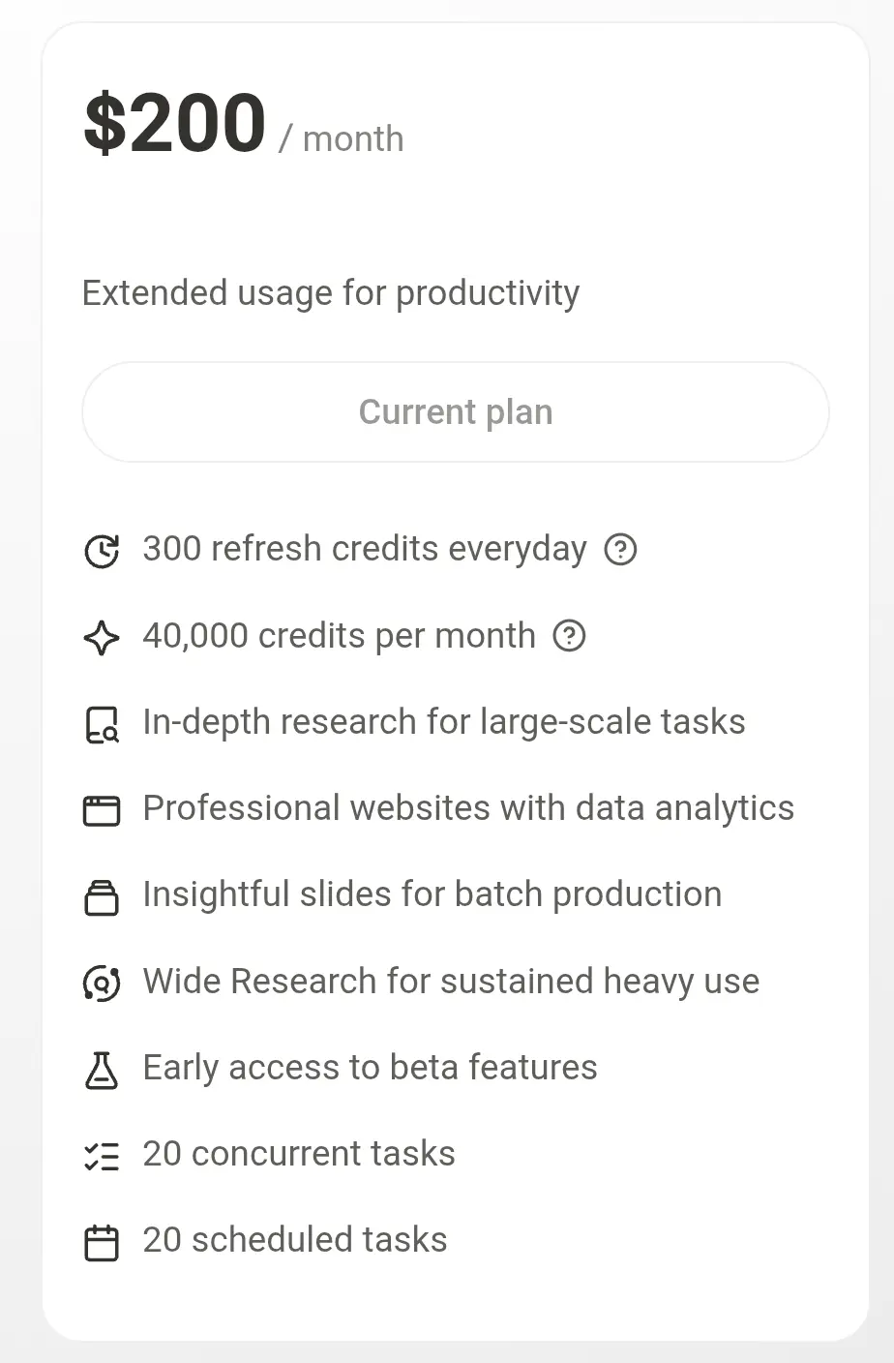Select the $200 price heading
This screenshot has width=894, height=1363.
click(174, 123)
